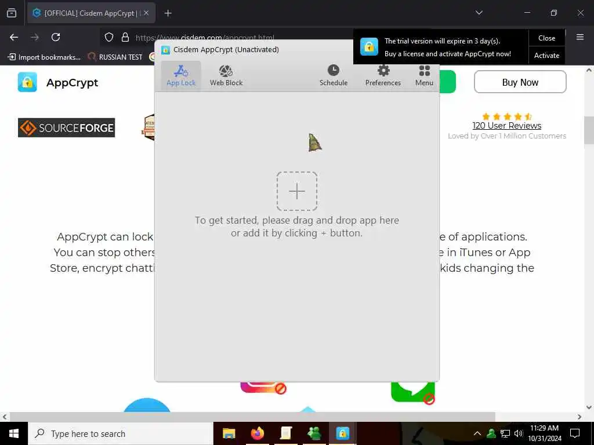The width and height of the screenshot is (594, 445).
Task: Close the trial expiry notification
Action: click(x=546, y=38)
